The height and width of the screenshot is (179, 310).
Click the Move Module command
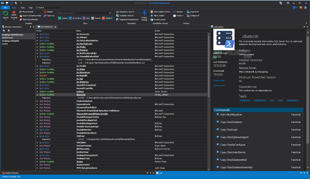pos(26,12)
